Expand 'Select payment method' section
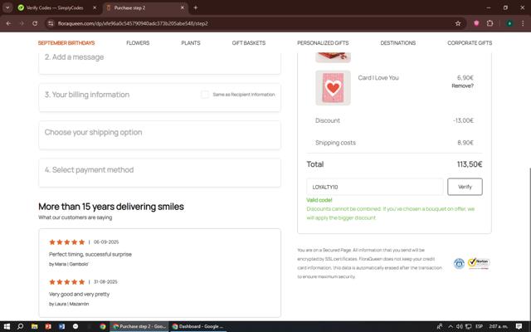 (159, 173)
